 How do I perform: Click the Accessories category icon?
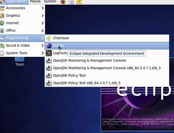(x=2, y=8)
